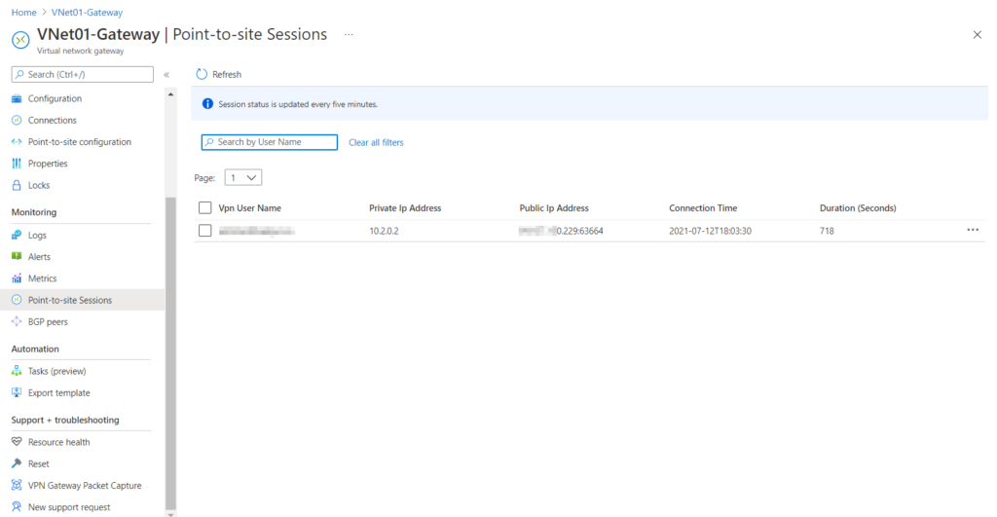Click the Point-to-site configuration icon
Image resolution: width=997 pixels, height=517 pixels.
pyautogui.click(x=17, y=142)
